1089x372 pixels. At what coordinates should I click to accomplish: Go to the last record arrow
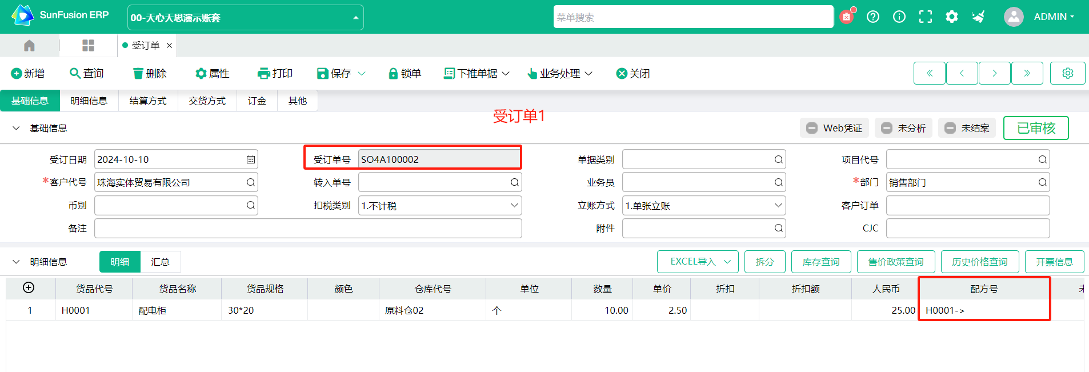(1027, 73)
